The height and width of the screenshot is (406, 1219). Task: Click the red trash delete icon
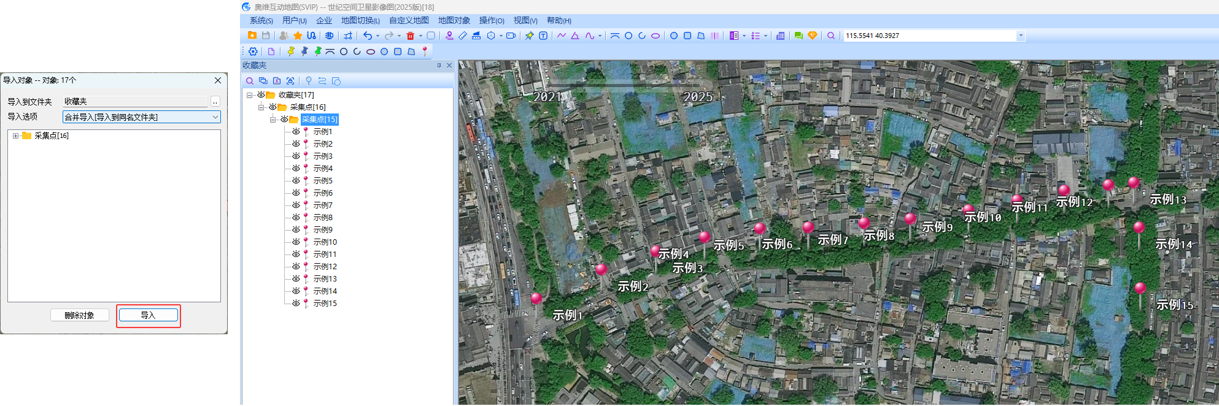pos(410,36)
